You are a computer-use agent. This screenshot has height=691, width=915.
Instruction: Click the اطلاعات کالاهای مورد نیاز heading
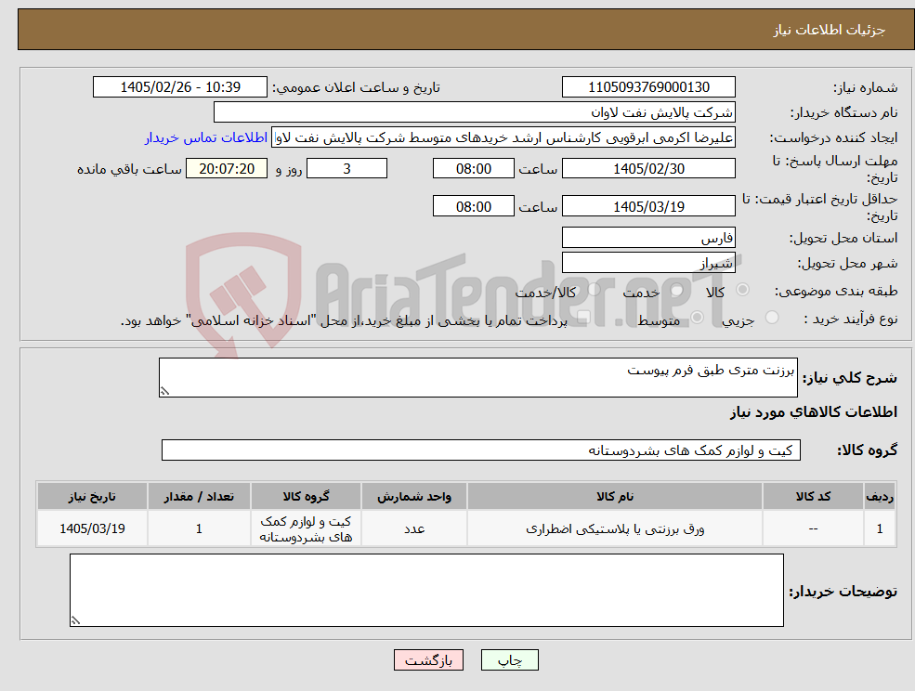click(813, 412)
